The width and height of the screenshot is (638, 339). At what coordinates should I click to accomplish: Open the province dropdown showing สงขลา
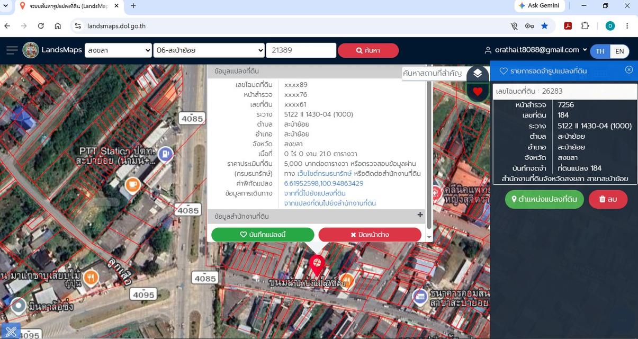118,50
